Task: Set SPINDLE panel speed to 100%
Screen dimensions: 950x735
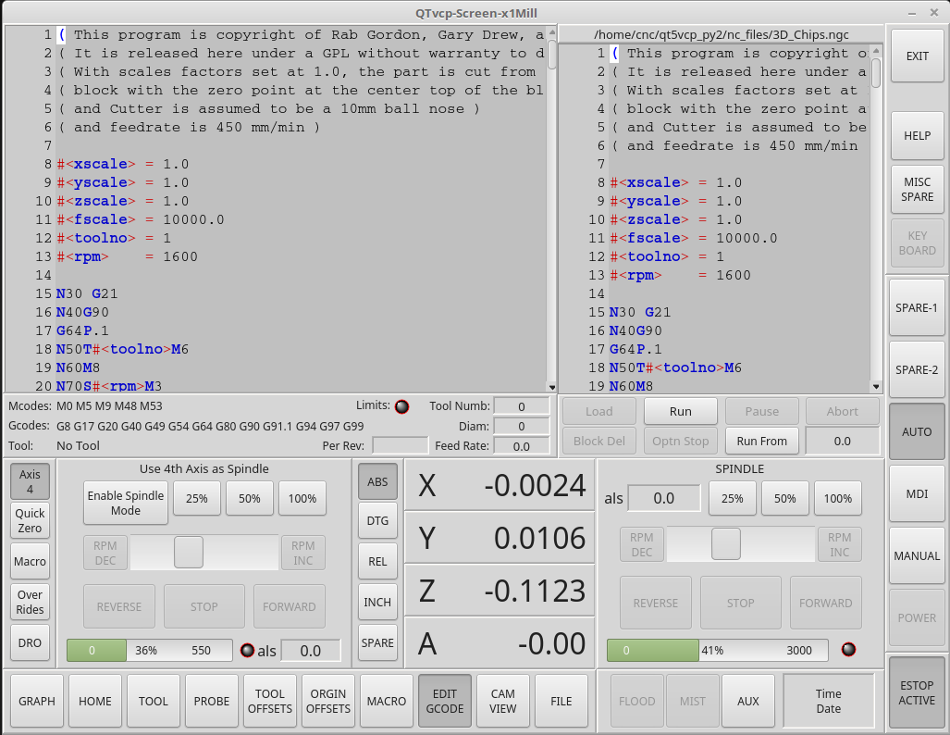Action: [838, 499]
